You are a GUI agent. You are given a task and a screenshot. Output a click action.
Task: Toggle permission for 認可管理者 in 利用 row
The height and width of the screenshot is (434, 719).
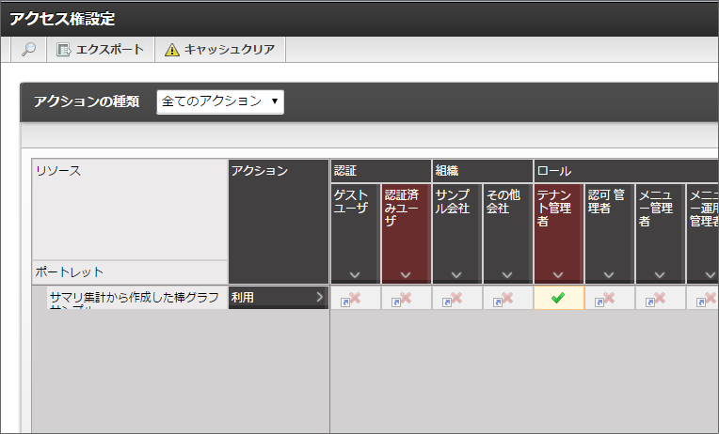(x=610, y=298)
